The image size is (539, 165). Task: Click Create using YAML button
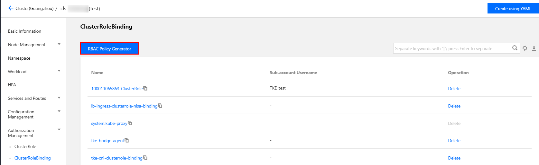tap(513, 9)
